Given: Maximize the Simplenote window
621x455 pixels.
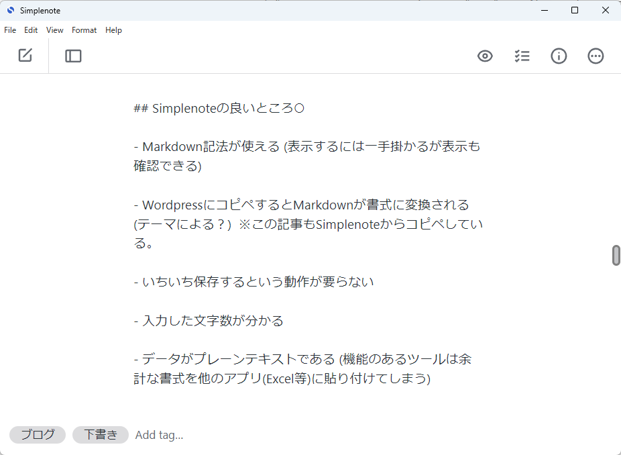Looking at the screenshot, I should pos(575,10).
